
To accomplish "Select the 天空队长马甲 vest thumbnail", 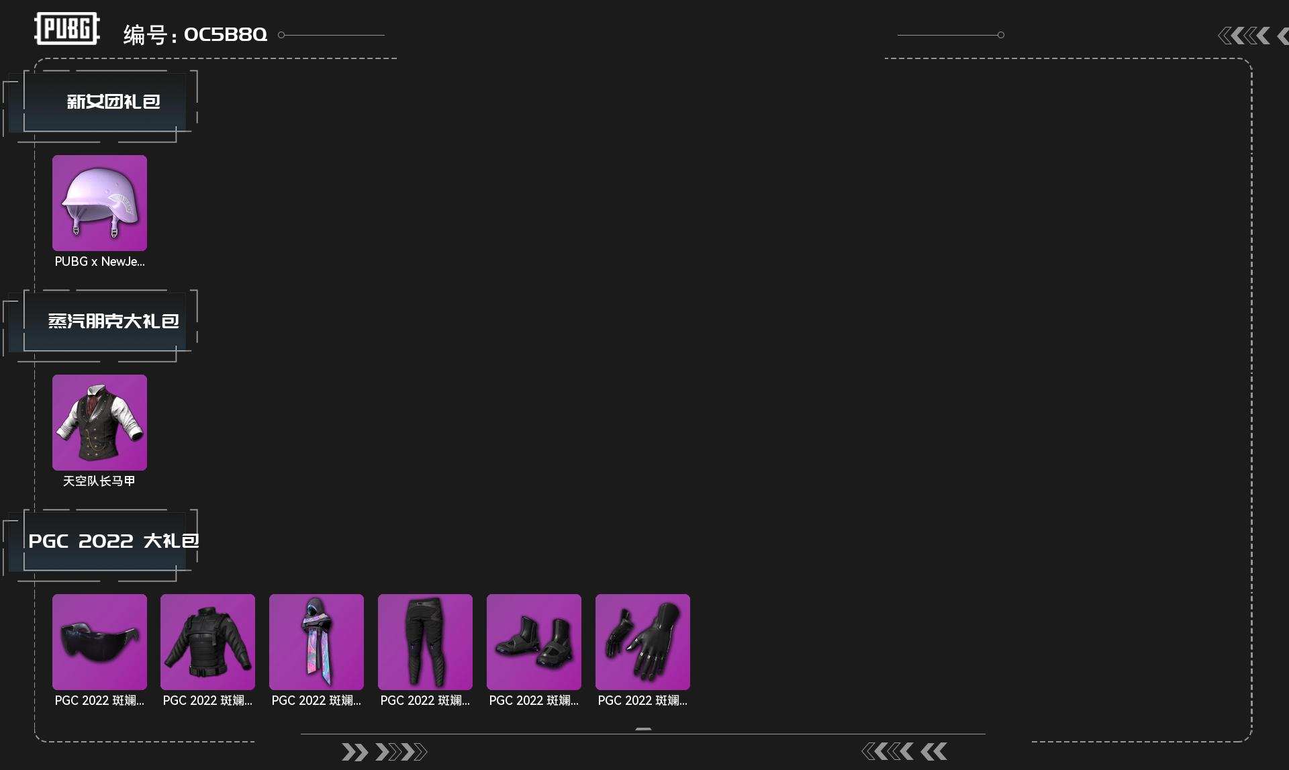I will [x=99, y=422].
